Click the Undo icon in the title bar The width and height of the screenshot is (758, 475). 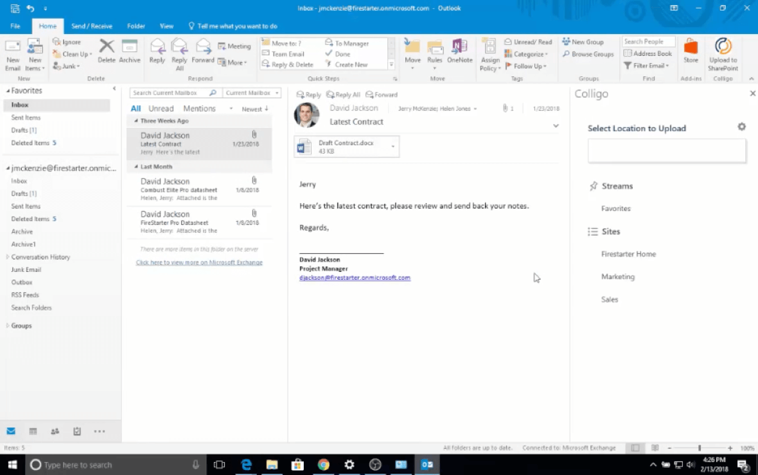30,8
